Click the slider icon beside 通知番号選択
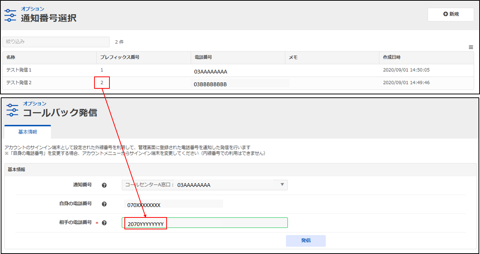Screen dimensions: 480x254 click(x=10, y=16)
